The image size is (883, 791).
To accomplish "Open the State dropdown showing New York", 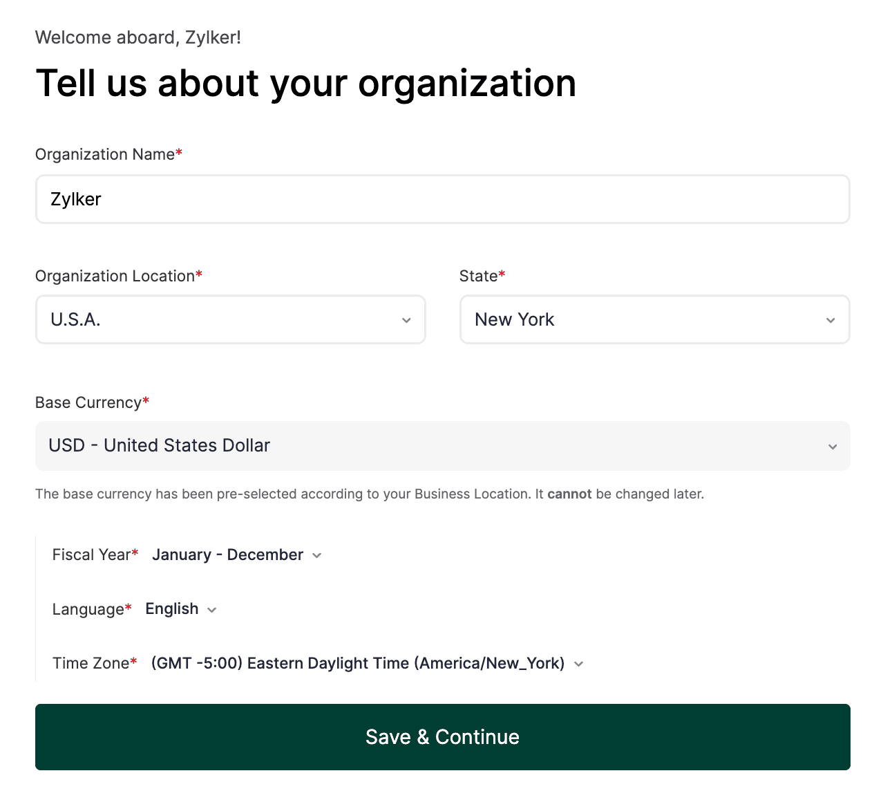I will pos(654,319).
